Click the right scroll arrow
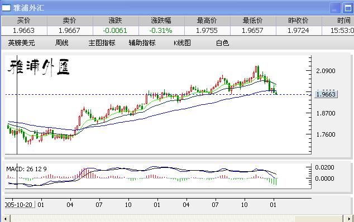Image resolution: width=354 pixels, height=222 pixels. coord(350,219)
